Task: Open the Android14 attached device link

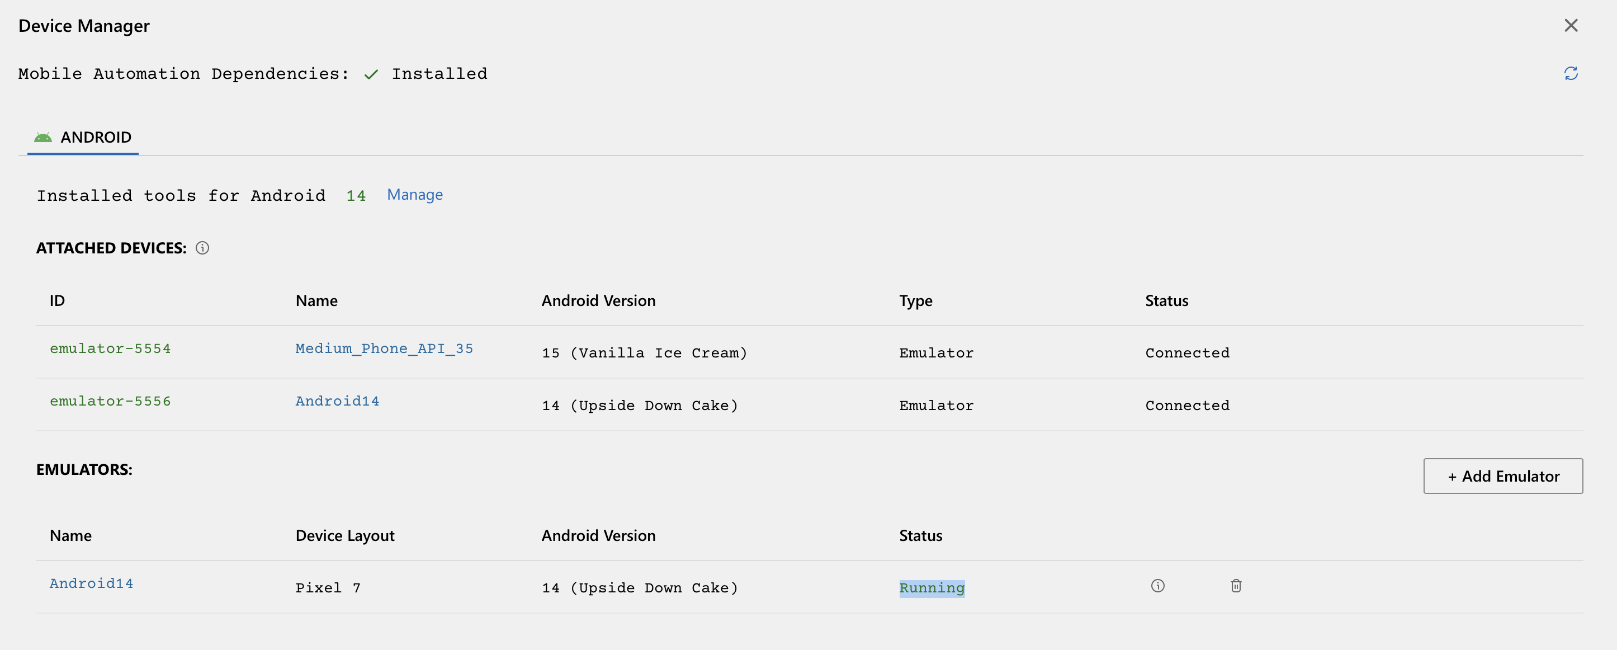Action: [x=337, y=401]
